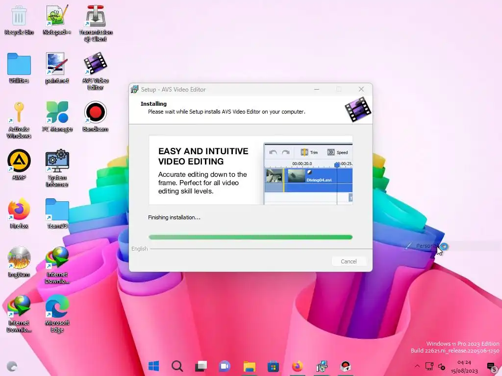This screenshot has width=502, height=376.
Task: Open the Recycle Bin desktop icon
Action: click(x=19, y=20)
